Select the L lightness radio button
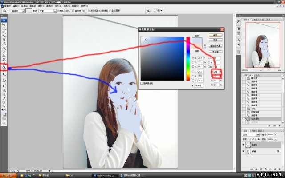 coord(209,58)
